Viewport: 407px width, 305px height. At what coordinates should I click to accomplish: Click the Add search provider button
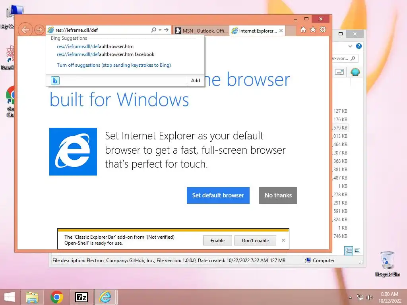coord(196,80)
